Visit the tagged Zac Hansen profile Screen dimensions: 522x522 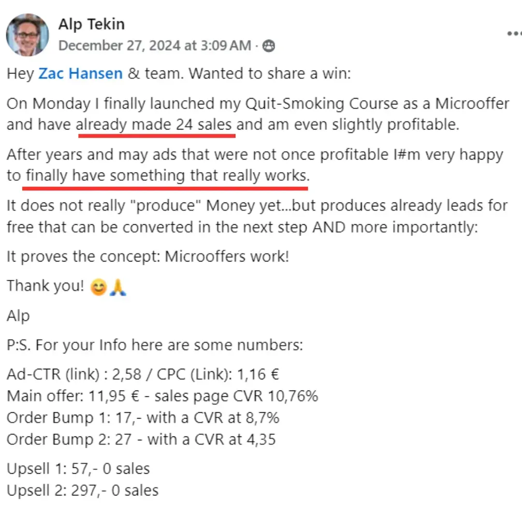coord(81,73)
